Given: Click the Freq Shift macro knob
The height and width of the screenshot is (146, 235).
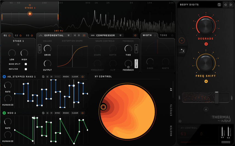Looking at the screenshot, I should (x=206, y=63).
